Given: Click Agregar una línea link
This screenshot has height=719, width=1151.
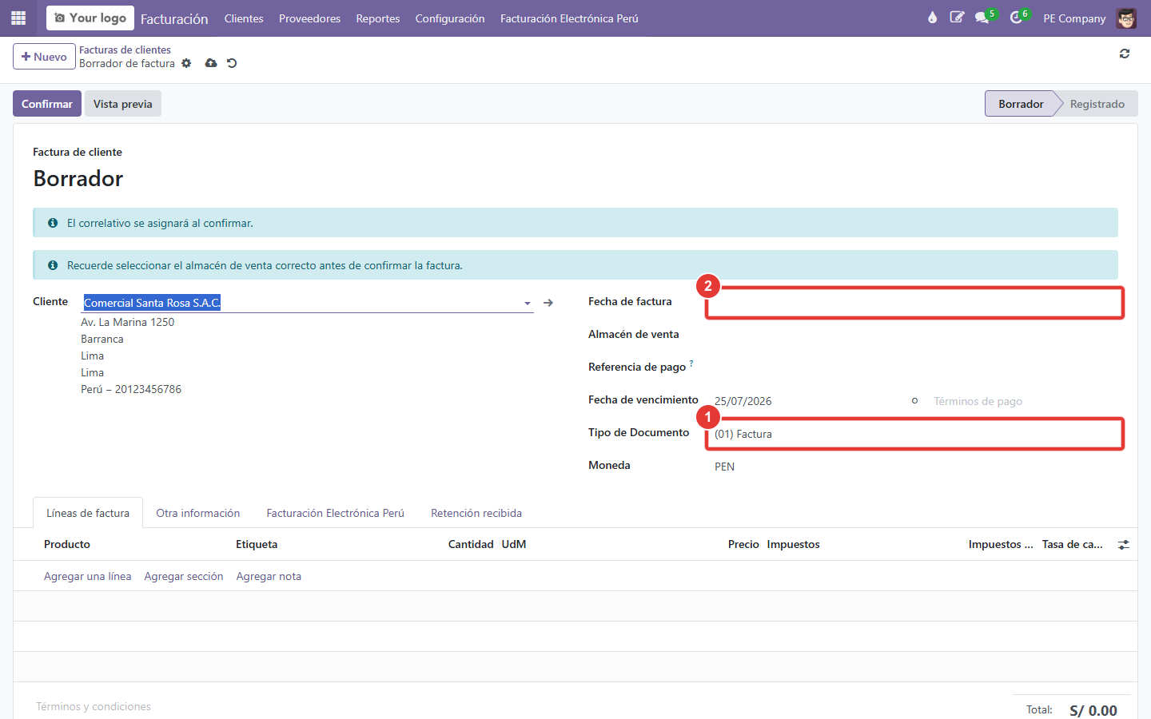Looking at the screenshot, I should pyautogui.click(x=88, y=576).
